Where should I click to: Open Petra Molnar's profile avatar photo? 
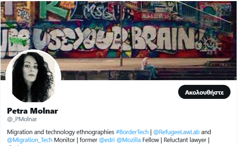33,77
